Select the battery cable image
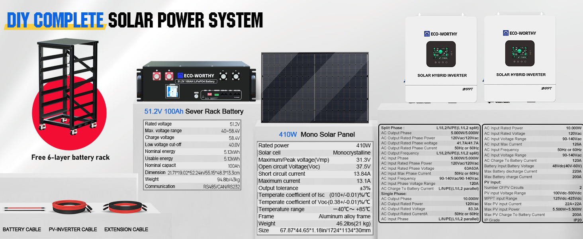Image resolution: width=583 pixels, height=239 pixels. 22,209
